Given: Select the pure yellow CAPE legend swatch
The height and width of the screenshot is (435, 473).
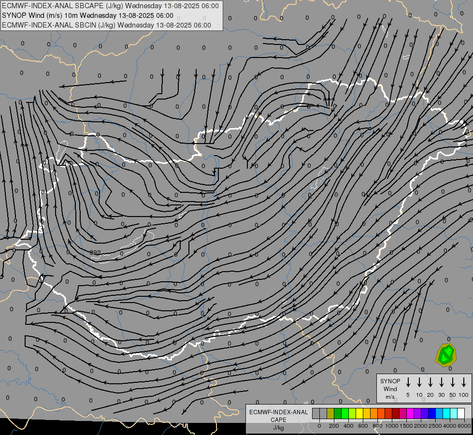Looking at the screenshot, I should tap(359, 413).
